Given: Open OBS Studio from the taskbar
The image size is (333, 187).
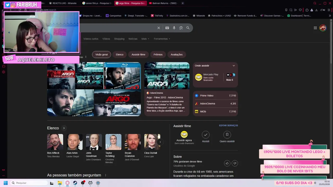Looking at the screenshot, I should tap(83, 183).
